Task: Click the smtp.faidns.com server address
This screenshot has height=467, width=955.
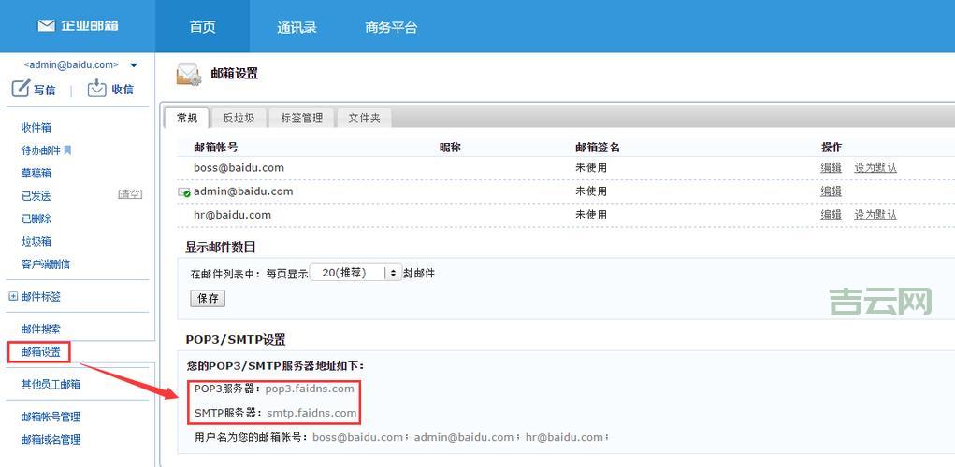Action: coord(311,413)
